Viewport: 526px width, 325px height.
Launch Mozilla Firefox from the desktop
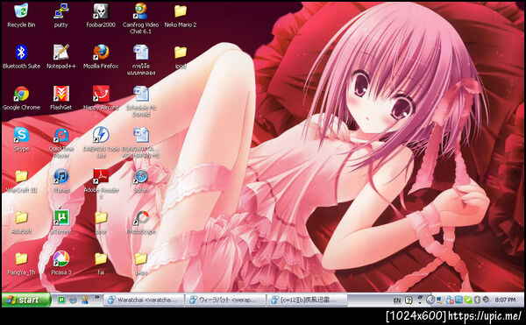click(x=101, y=57)
